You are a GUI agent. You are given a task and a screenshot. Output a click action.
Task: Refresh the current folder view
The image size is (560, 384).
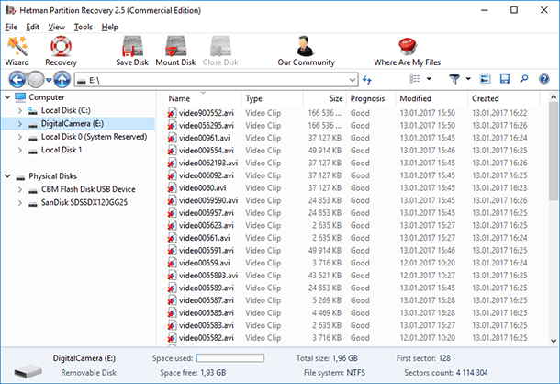pos(367,79)
